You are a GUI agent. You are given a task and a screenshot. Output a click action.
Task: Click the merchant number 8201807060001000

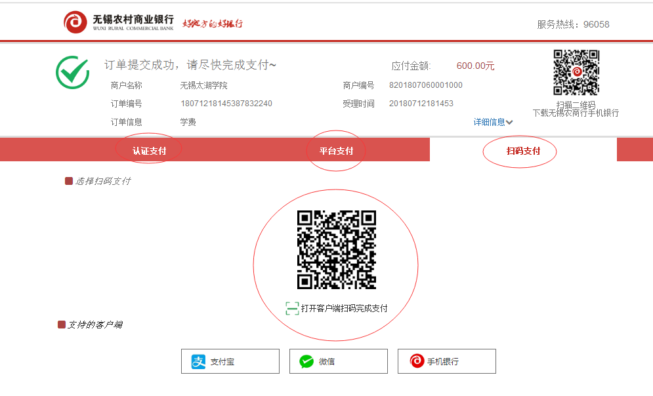tap(426, 85)
